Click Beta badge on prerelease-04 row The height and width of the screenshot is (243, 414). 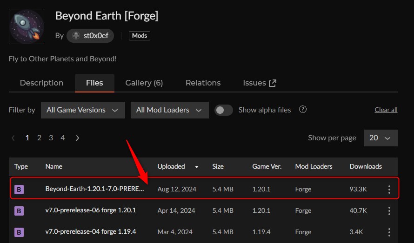tap(19, 232)
